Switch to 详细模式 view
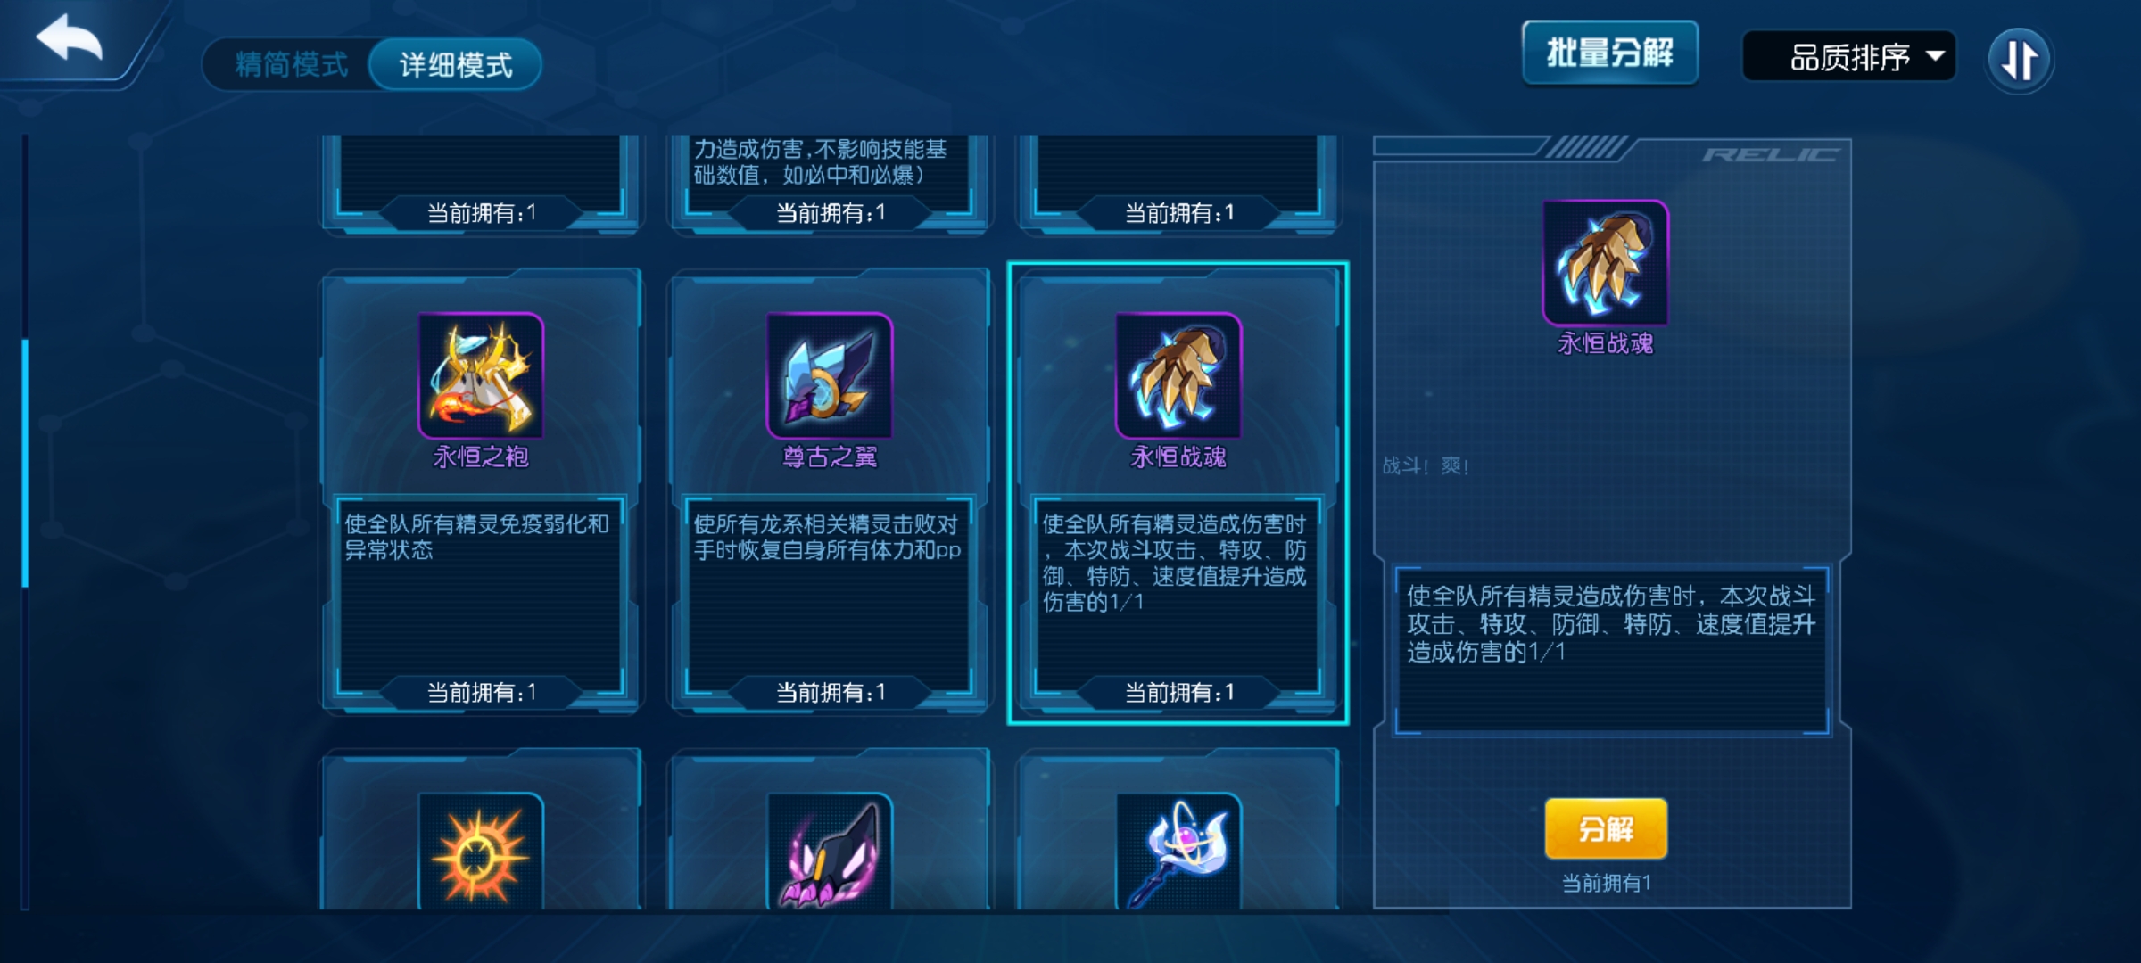2141x963 pixels. (456, 64)
